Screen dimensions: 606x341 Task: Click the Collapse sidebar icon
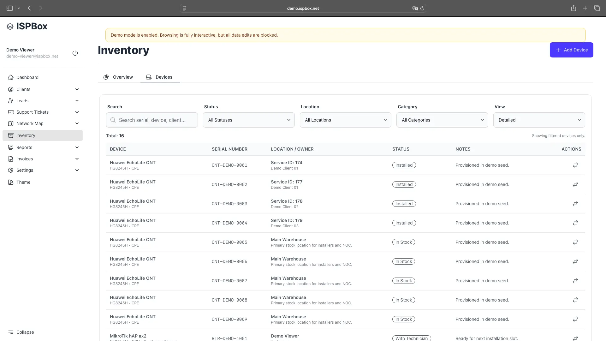(11, 332)
